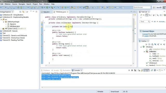Image resolution: width=166 pixels, height=93 pixels.
Task: Click the Console horizontal scrollbar
Action: [104, 87]
